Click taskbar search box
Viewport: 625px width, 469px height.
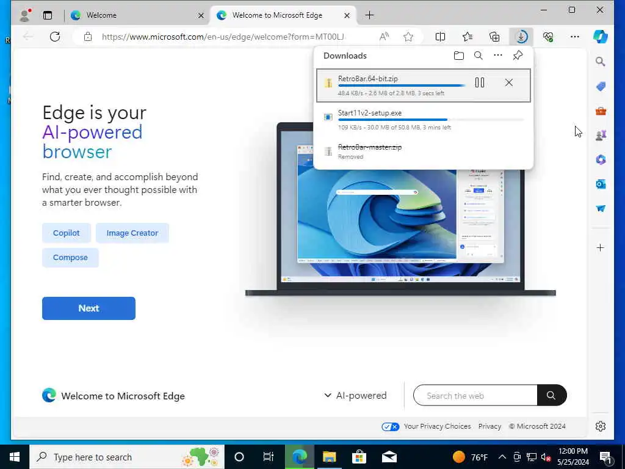coord(127,457)
